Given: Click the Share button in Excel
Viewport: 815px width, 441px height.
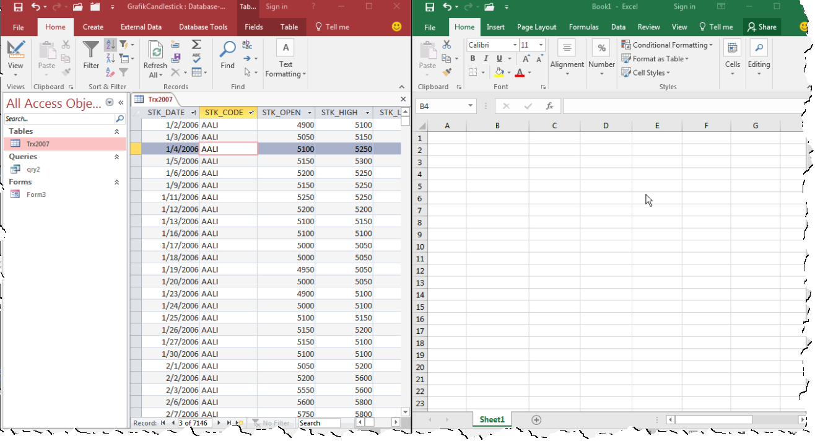Looking at the screenshot, I should click(762, 27).
